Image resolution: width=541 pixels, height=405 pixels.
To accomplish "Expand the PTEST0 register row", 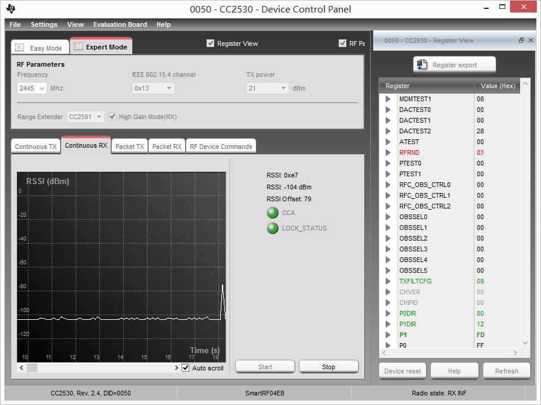I will click(388, 163).
